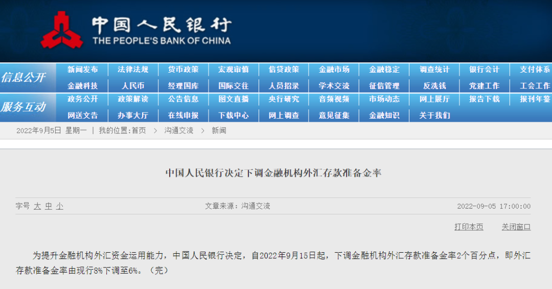Open 反洗钱 link
This screenshot has width=552, height=289.
(434, 85)
